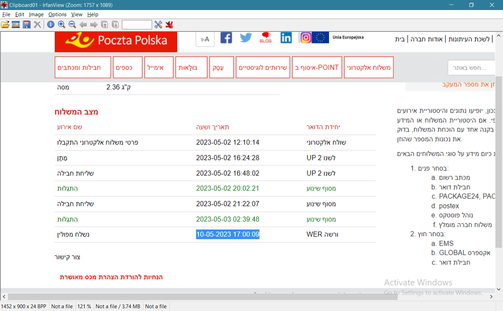Viewport: 503px width, 311px height.
Task: Click the horizontal scrollbar left arrow
Action: point(4,296)
